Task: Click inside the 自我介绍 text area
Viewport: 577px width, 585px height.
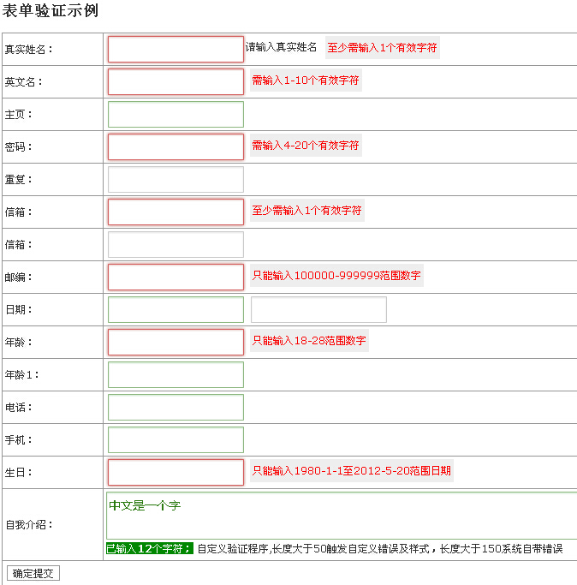Action: 342,516
